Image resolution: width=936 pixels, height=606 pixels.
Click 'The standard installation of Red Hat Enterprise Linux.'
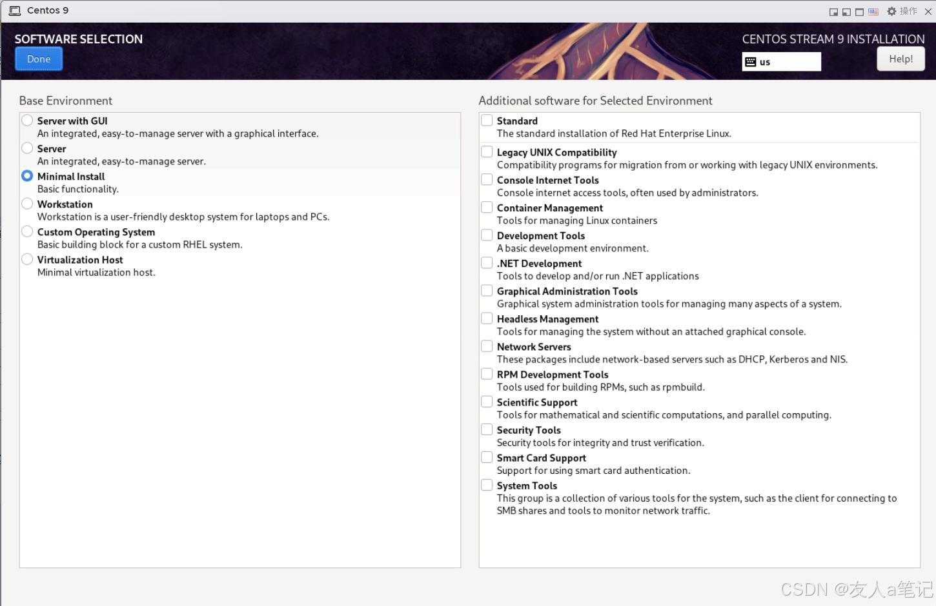coord(614,133)
